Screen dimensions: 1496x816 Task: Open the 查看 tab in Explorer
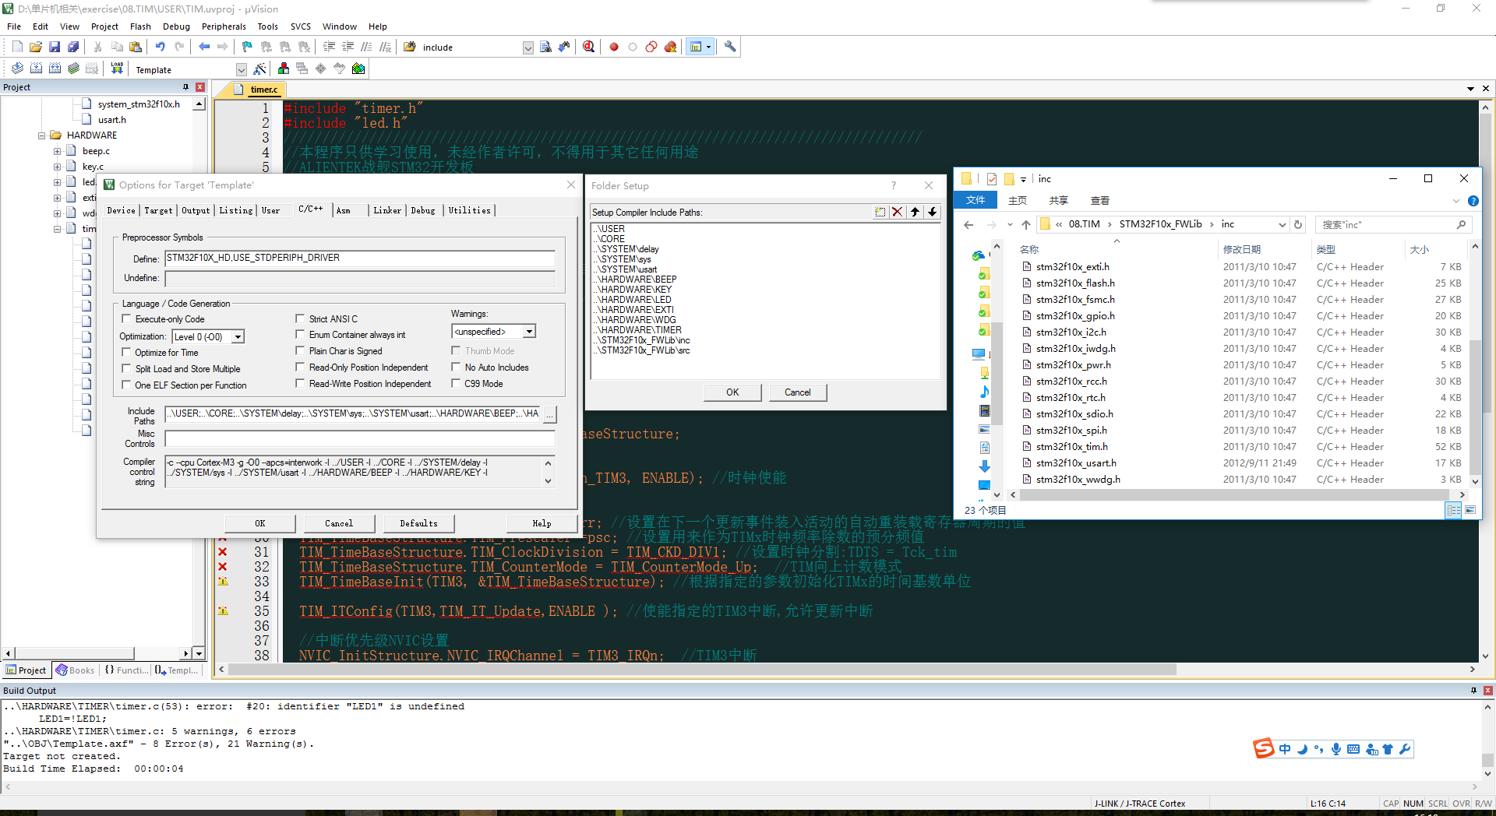(1099, 201)
